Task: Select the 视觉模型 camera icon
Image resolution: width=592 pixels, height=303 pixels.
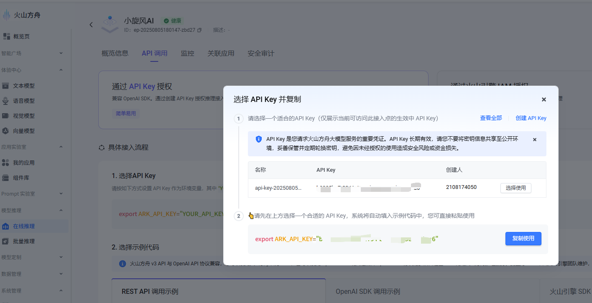Action: coord(5,116)
